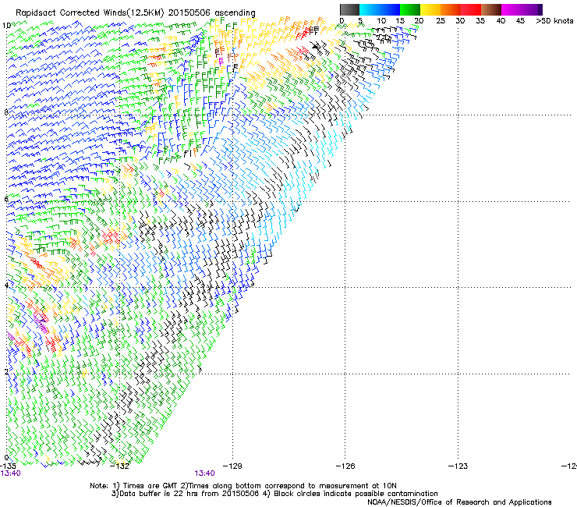Click the 'Times are GMT' note line

point(243,486)
